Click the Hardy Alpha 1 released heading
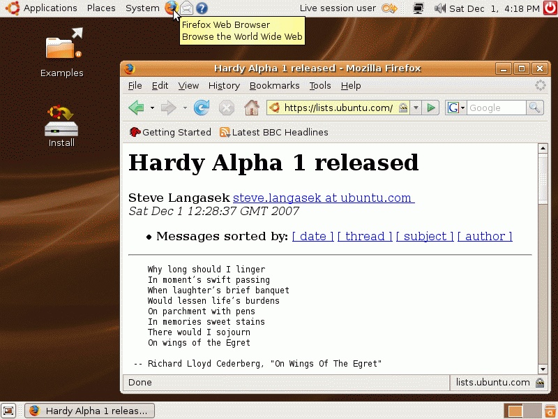This screenshot has height=419, width=558. (273, 163)
